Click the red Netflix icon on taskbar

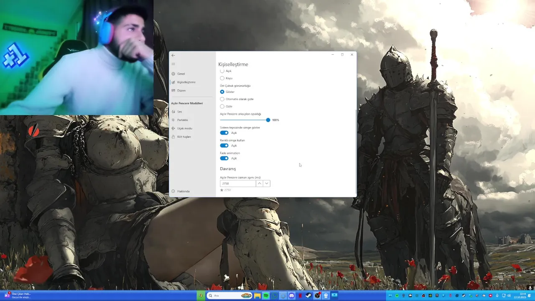[300, 296]
